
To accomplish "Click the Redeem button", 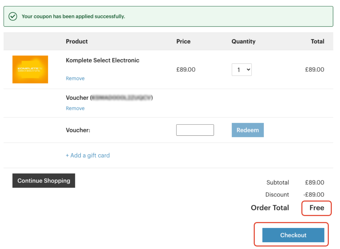I will click(x=248, y=130).
